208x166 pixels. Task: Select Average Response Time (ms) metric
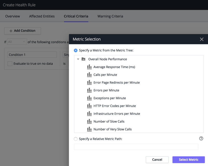114,67
